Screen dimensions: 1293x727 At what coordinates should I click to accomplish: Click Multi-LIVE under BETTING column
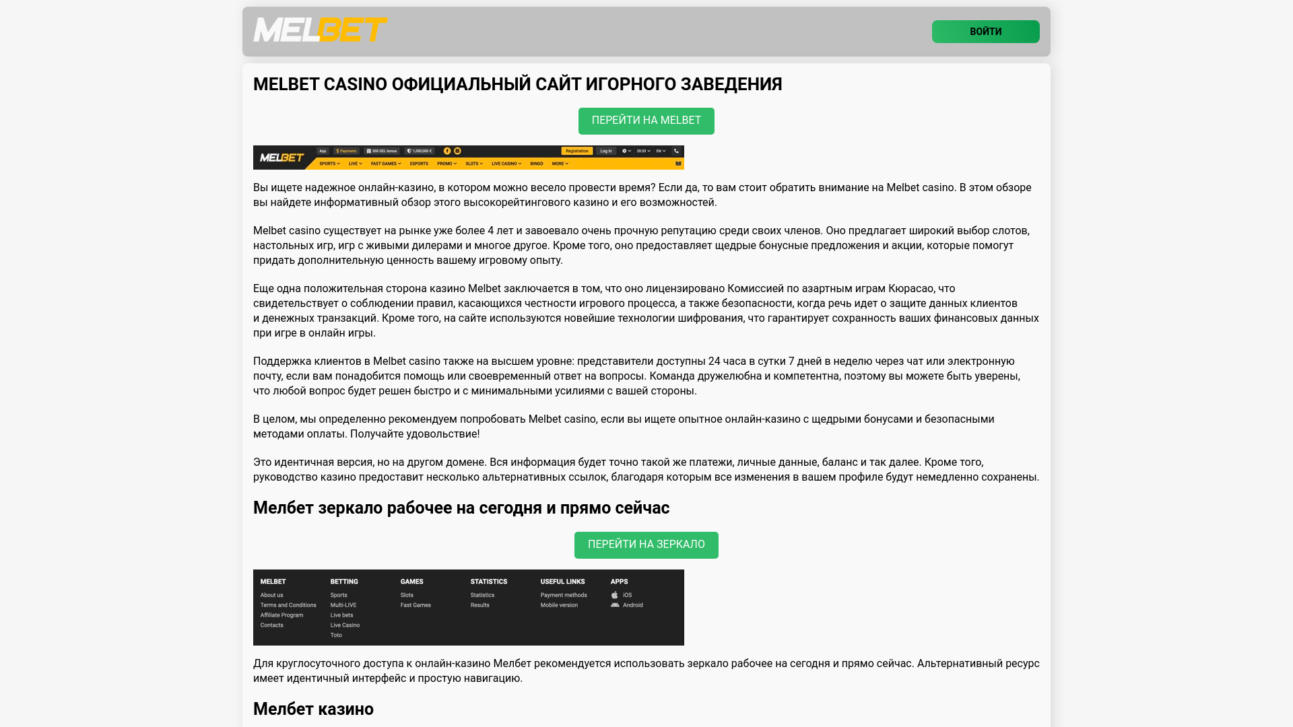(x=343, y=605)
